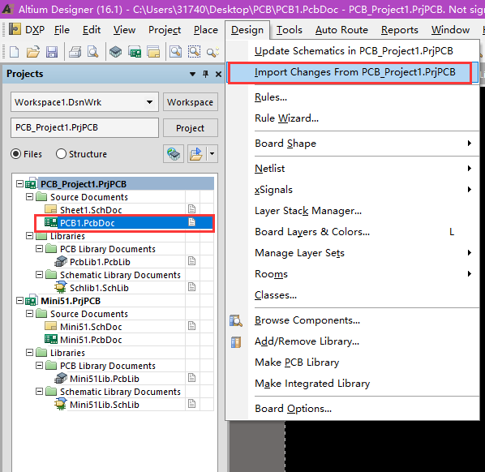Click the zoom area selection icon
Screen dimensions: 485x472
194,52
